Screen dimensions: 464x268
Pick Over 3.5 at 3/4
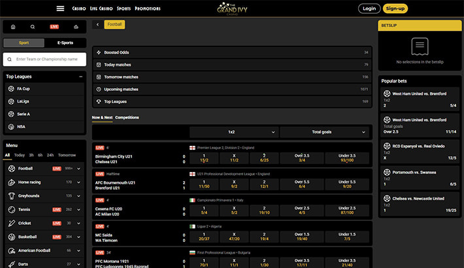click(x=302, y=158)
